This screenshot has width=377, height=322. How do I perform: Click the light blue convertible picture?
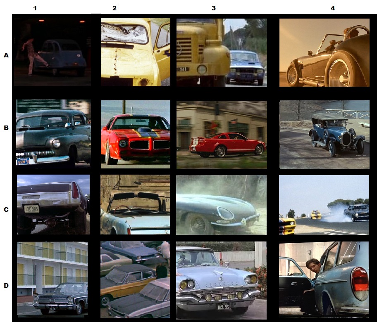(135, 204)
